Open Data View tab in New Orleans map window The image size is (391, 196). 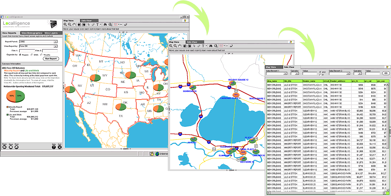coord(195,42)
